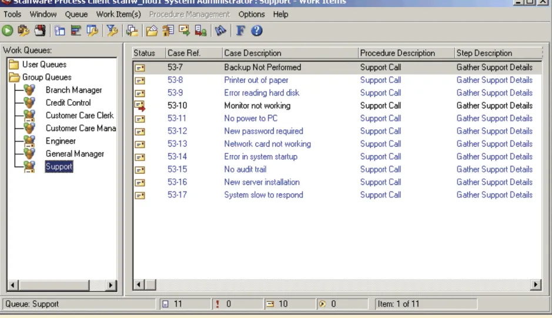Click the Support group queue icon

29,166
